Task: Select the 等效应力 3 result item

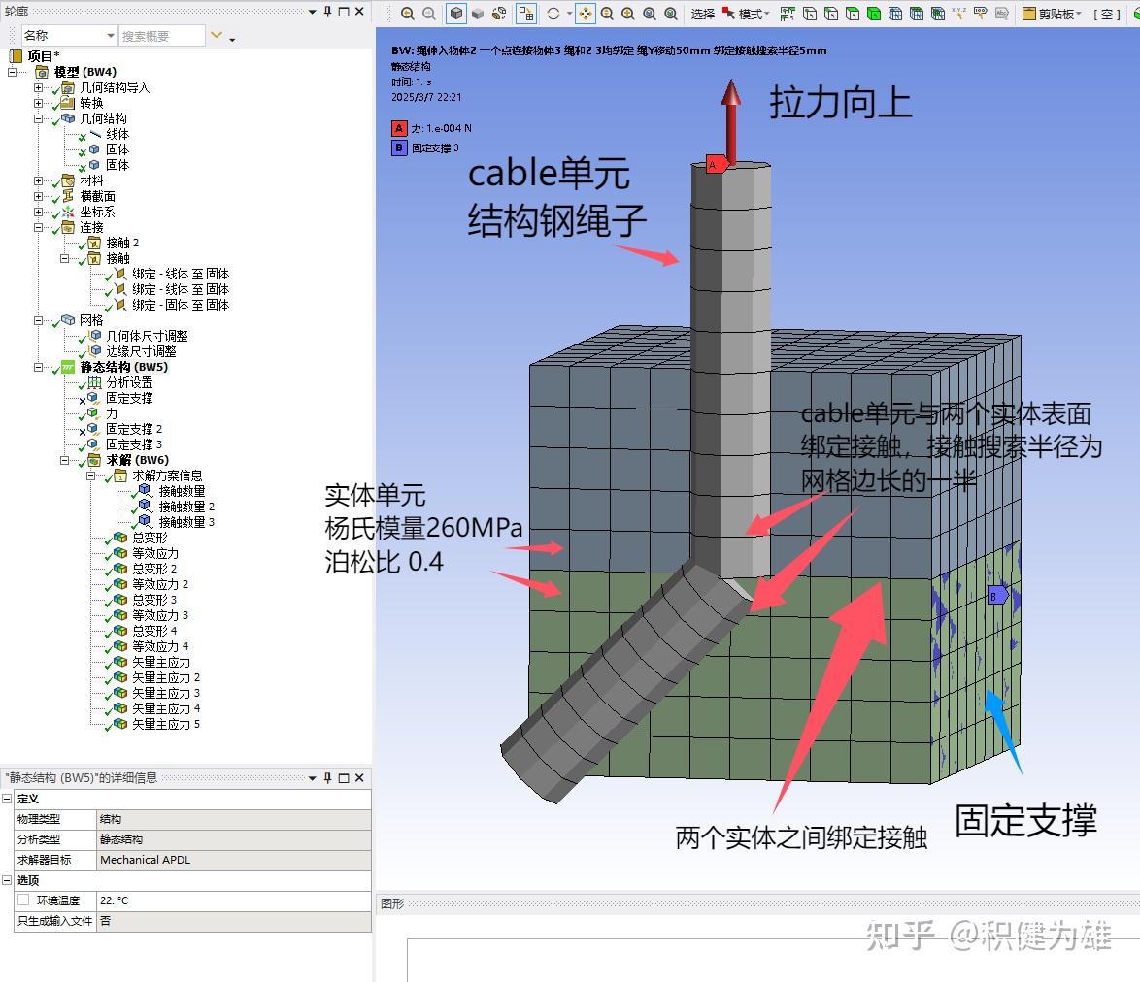Action: coord(160,615)
